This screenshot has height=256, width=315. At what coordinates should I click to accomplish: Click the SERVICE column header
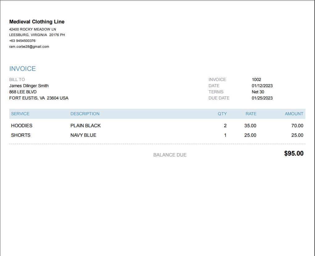pos(20,114)
